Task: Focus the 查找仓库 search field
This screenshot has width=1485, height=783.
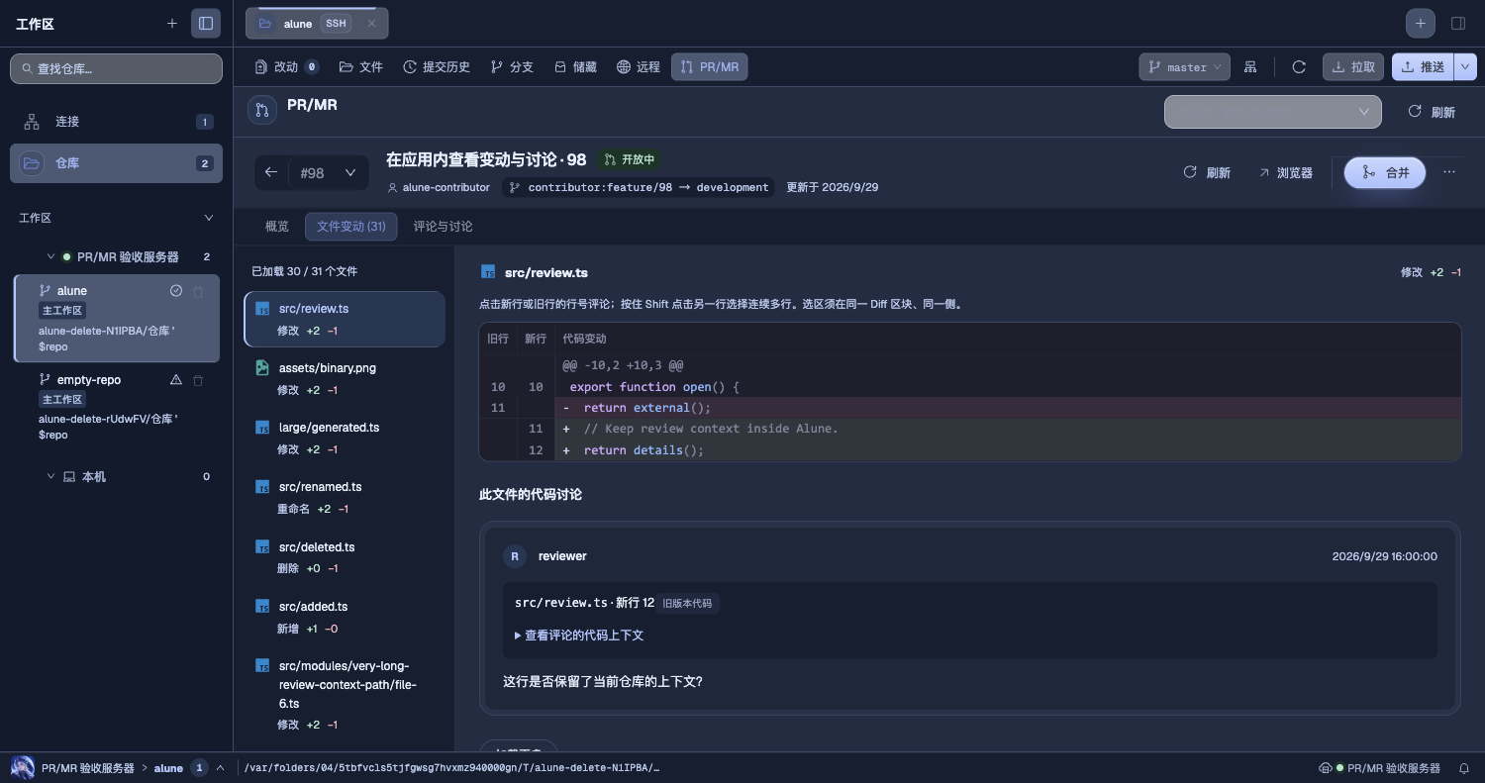Action: point(117,68)
